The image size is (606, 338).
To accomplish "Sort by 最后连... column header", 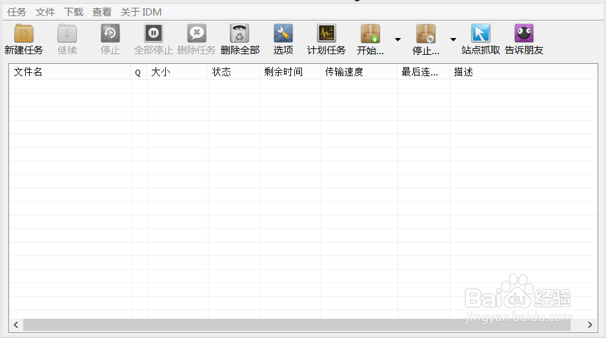I will point(423,72).
